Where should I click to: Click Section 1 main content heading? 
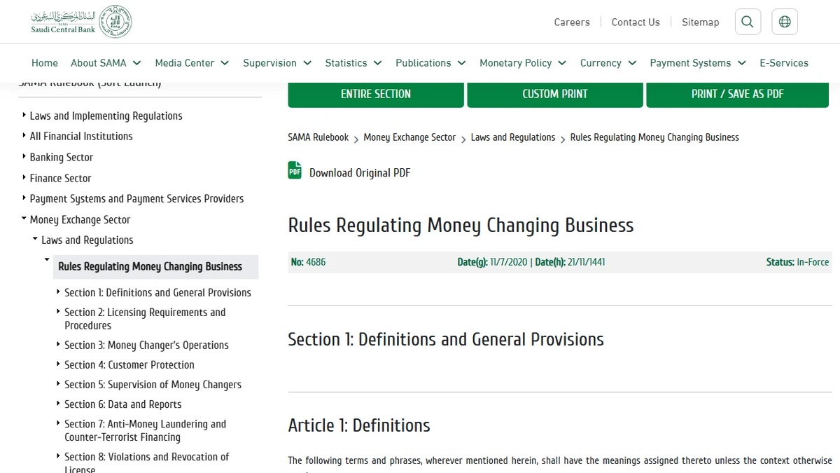(x=446, y=340)
